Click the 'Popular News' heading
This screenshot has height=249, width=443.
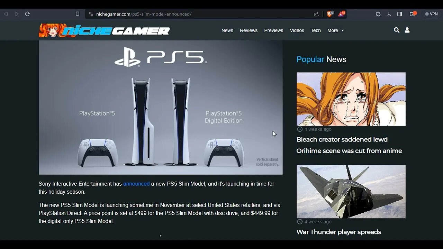(322, 59)
